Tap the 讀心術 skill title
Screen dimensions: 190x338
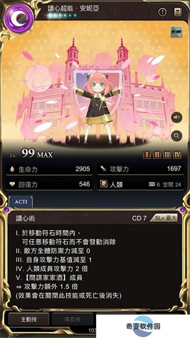[x=25, y=218]
